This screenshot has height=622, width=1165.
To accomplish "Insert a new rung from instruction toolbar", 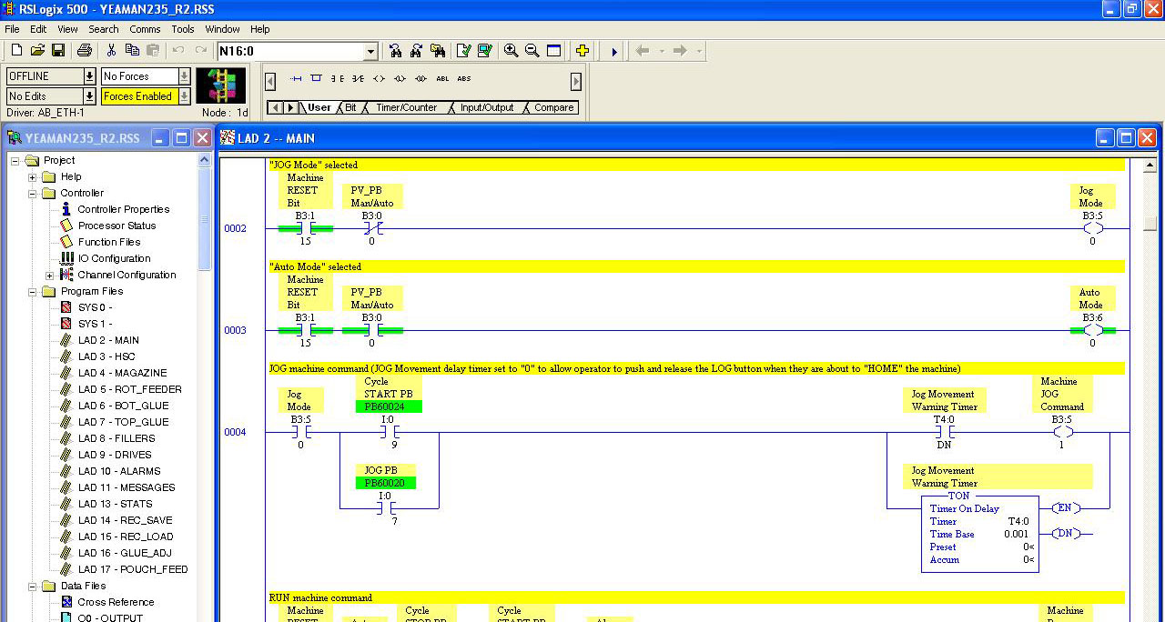I will [296, 79].
